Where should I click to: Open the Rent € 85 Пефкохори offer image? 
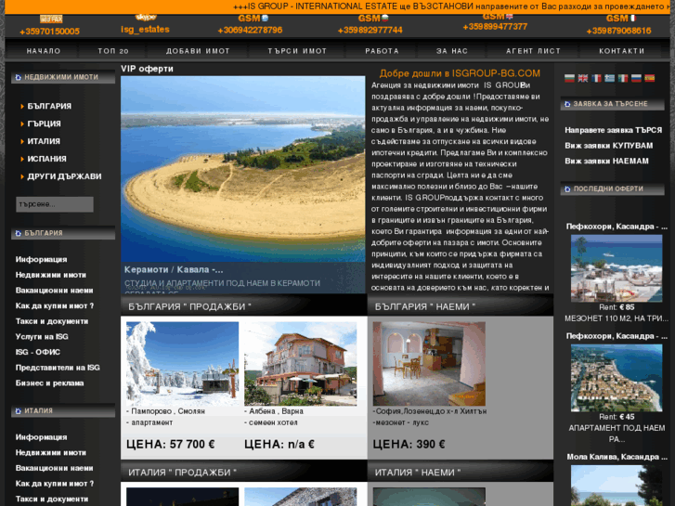point(617,268)
